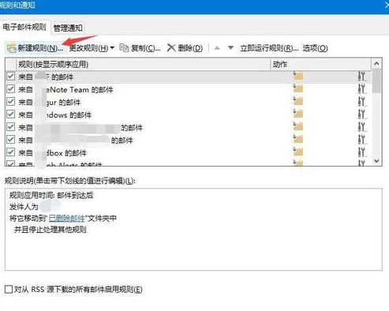Image resolution: width=389 pixels, height=311 pixels.
Task: Click Run Rules Now (立即运行规则)
Action: (x=269, y=48)
